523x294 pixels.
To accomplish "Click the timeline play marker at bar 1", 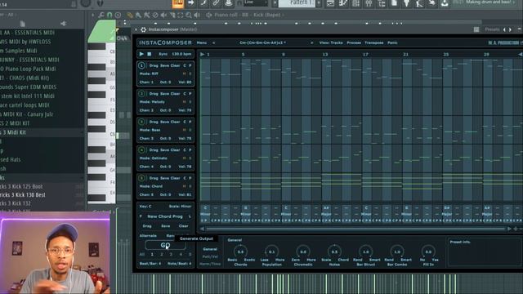I will point(202,54).
